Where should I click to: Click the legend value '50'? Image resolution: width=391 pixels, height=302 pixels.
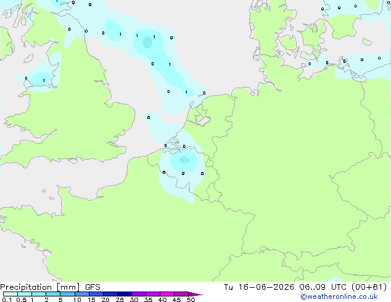click(191, 300)
